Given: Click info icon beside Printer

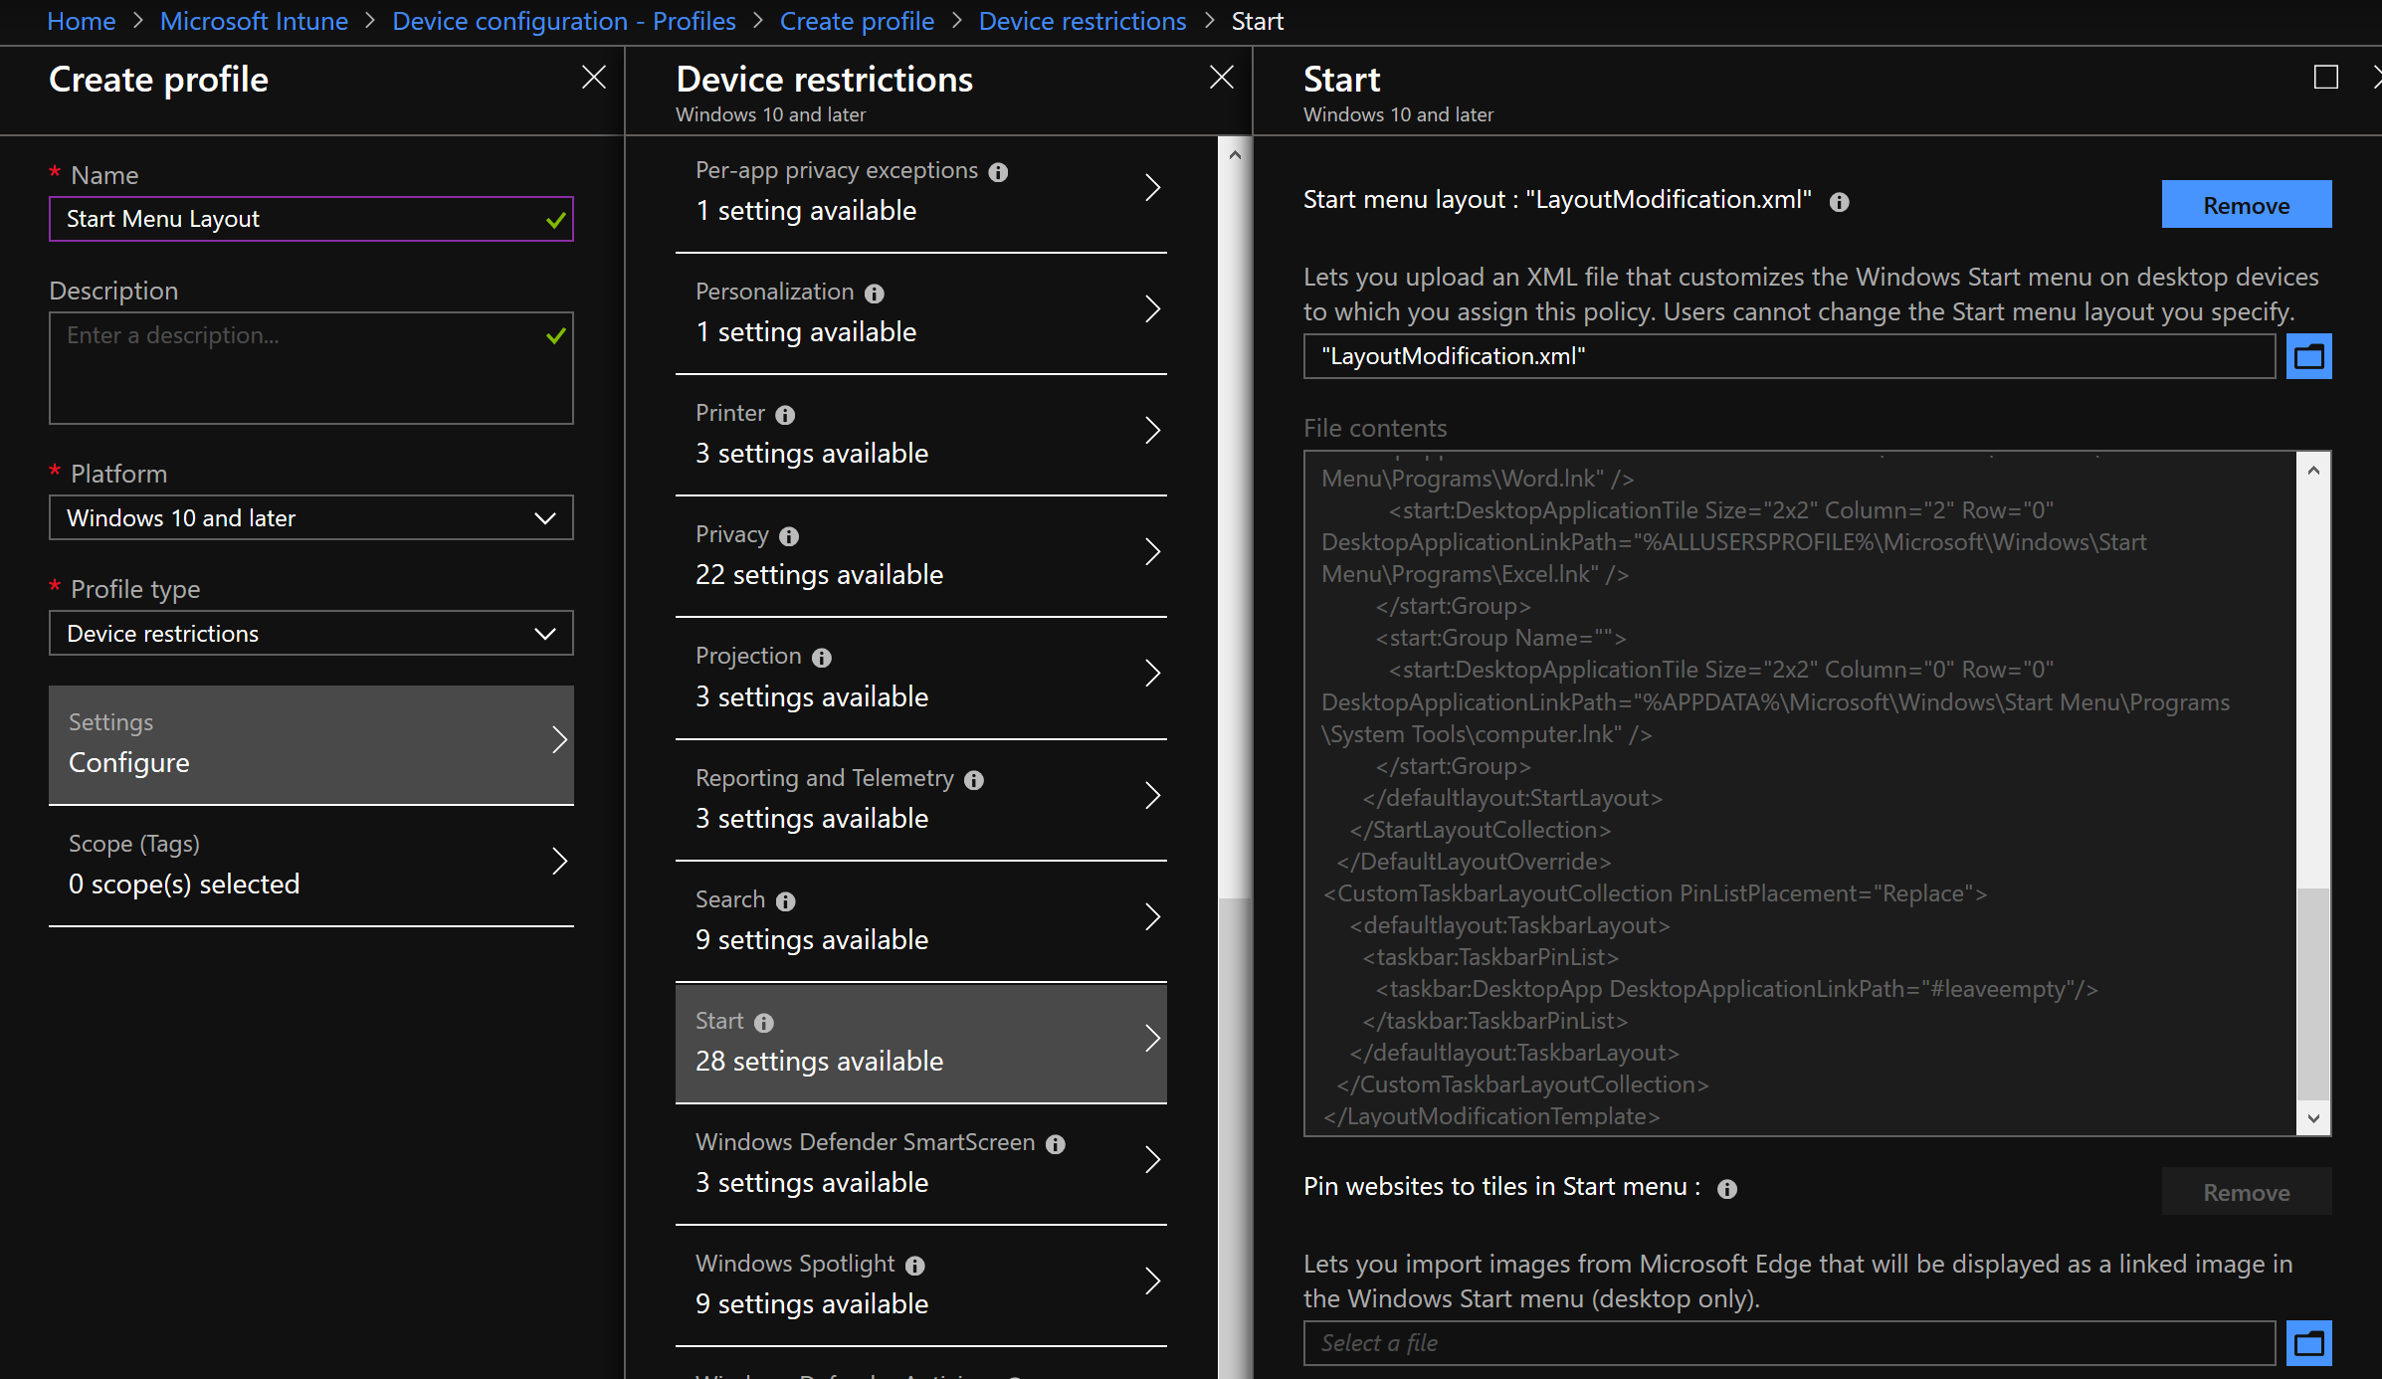Looking at the screenshot, I should [785, 415].
